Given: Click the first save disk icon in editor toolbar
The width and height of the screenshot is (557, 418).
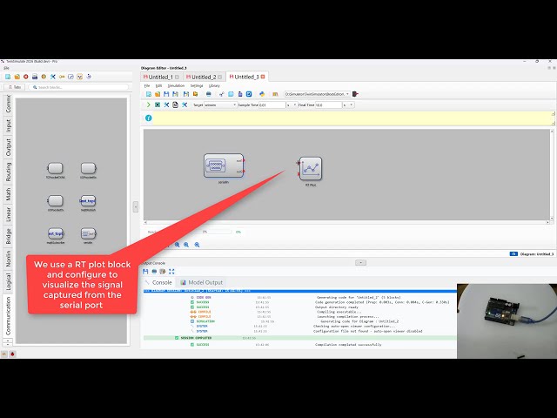Looking at the screenshot, I should click(x=166, y=94).
